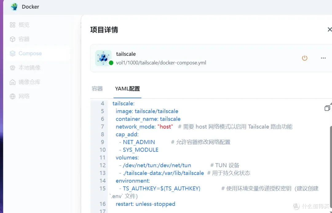Select the YAML配置 tab
This screenshot has height=213, width=332.
click(x=128, y=89)
